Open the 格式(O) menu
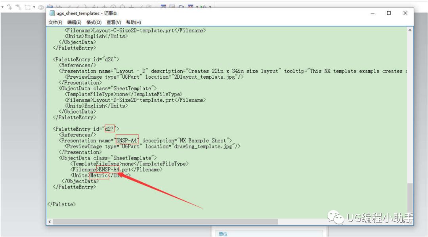The image size is (428, 237). click(94, 22)
